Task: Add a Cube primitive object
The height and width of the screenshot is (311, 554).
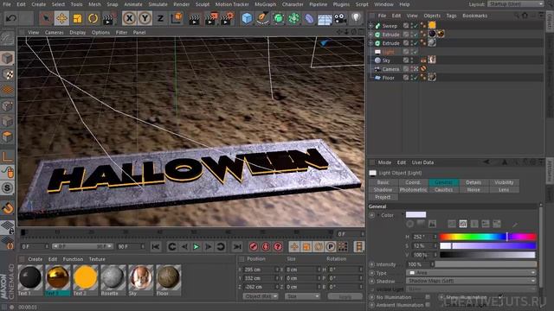Action: 247,18
